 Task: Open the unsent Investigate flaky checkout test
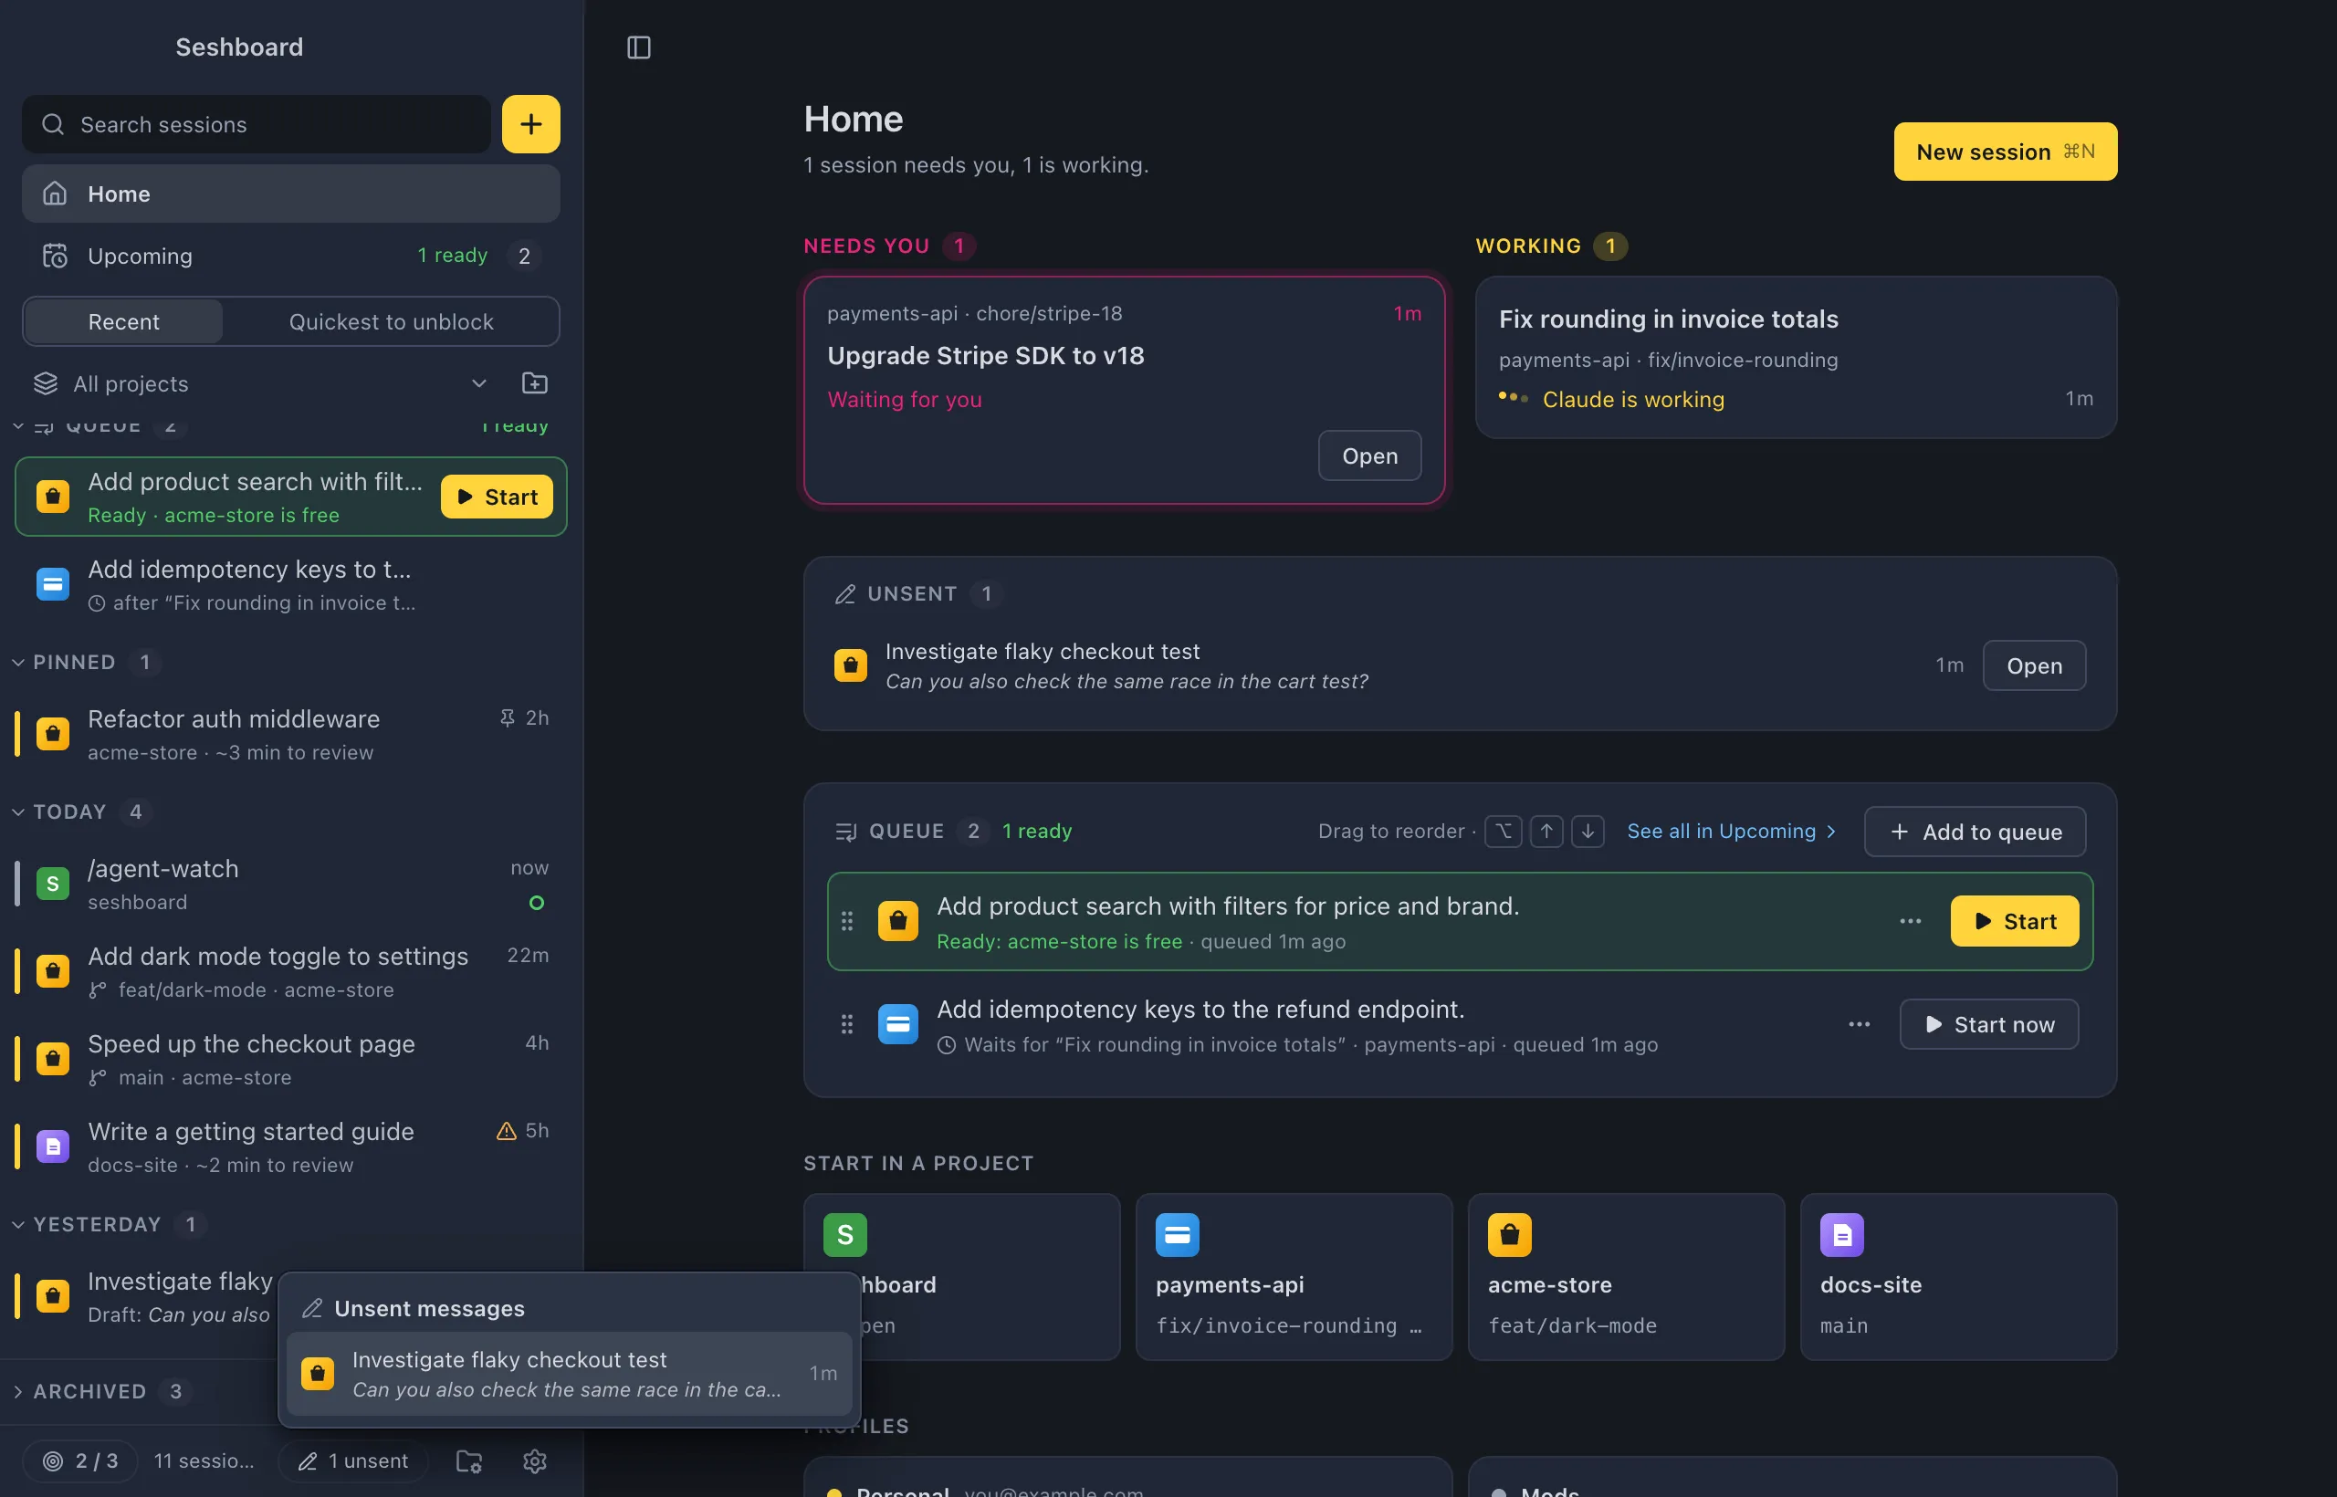(2034, 665)
